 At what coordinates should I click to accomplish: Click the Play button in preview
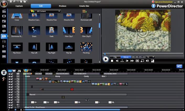click(x=105, y=59)
